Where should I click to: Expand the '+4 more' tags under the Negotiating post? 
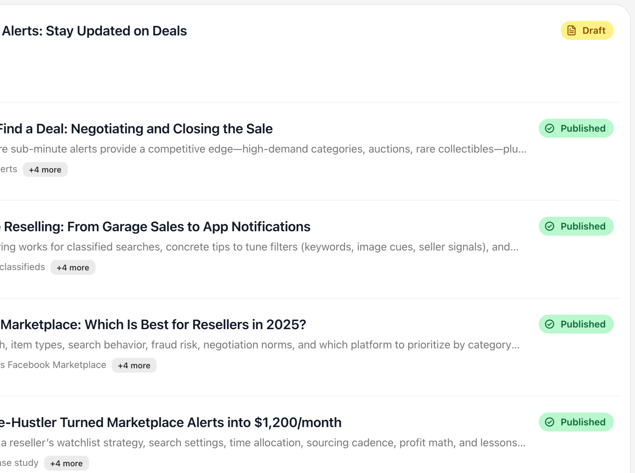point(45,169)
